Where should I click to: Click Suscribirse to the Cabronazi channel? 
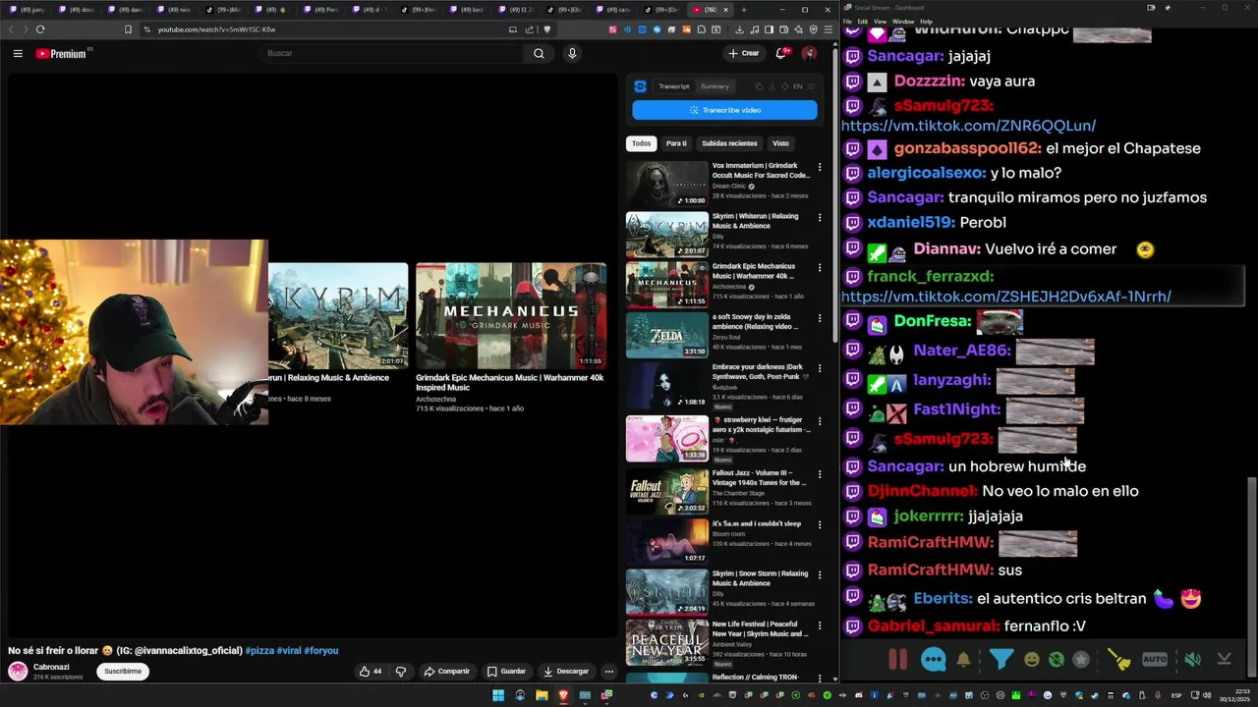pyautogui.click(x=123, y=672)
